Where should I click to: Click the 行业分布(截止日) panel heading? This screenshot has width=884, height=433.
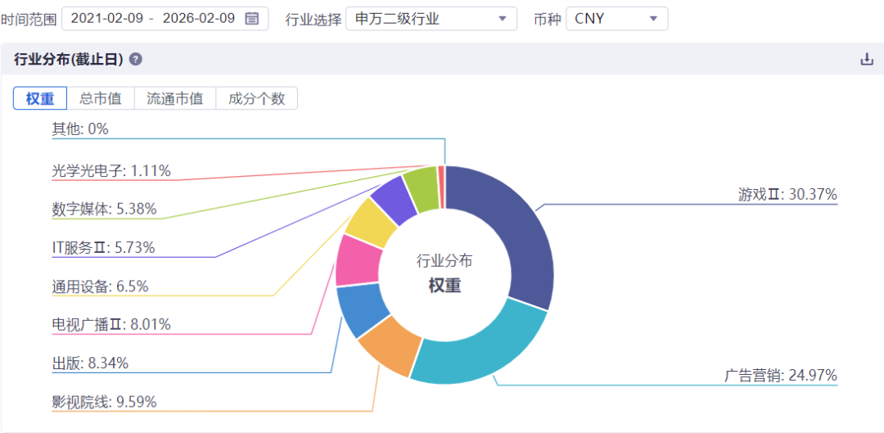pos(69,59)
